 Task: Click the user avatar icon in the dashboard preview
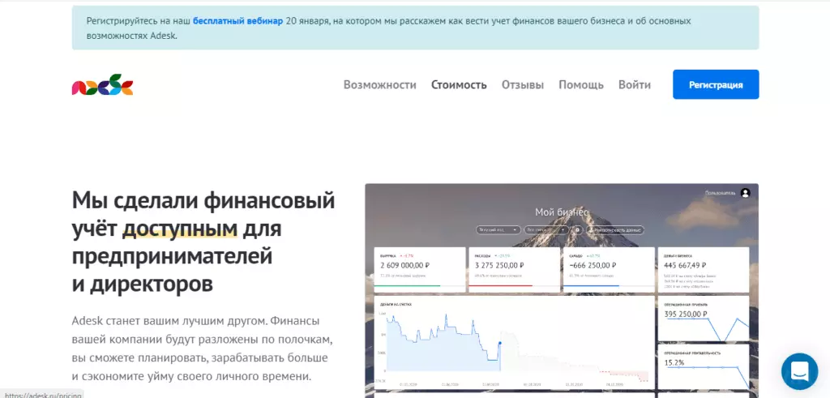[x=746, y=193]
